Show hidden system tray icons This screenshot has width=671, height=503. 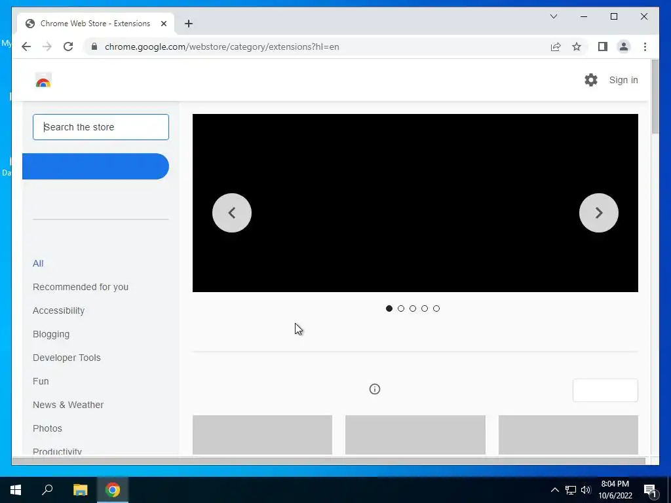[554, 490]
